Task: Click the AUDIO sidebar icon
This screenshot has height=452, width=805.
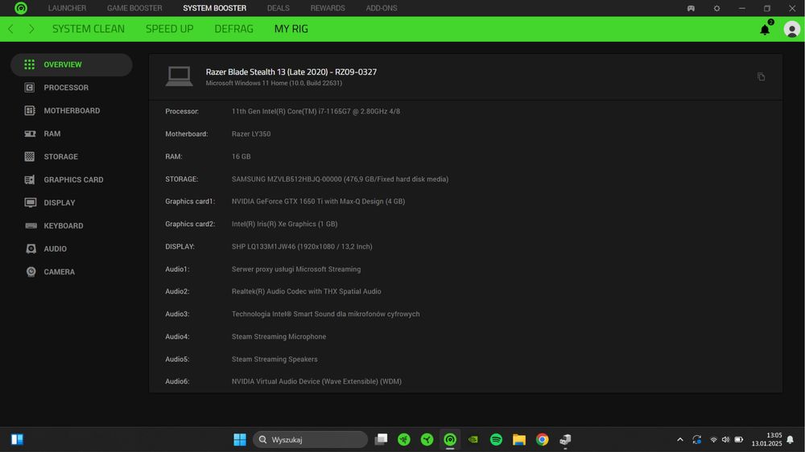Action: [x=31, y=249]
